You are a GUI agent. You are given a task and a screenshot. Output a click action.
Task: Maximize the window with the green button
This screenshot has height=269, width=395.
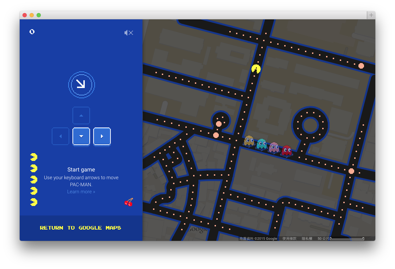[39, 15]
